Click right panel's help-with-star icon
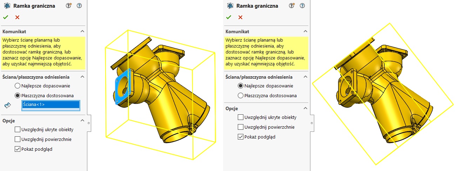The width and height of the screenshot is (457, 171). (x=292, y=6)
